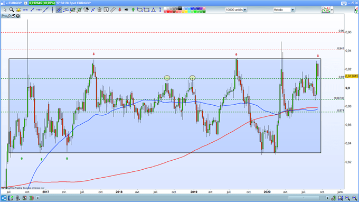Screen dimensions: 359x202
Task: Select the triangle drawing tool
Action: (x=154, y=10)
